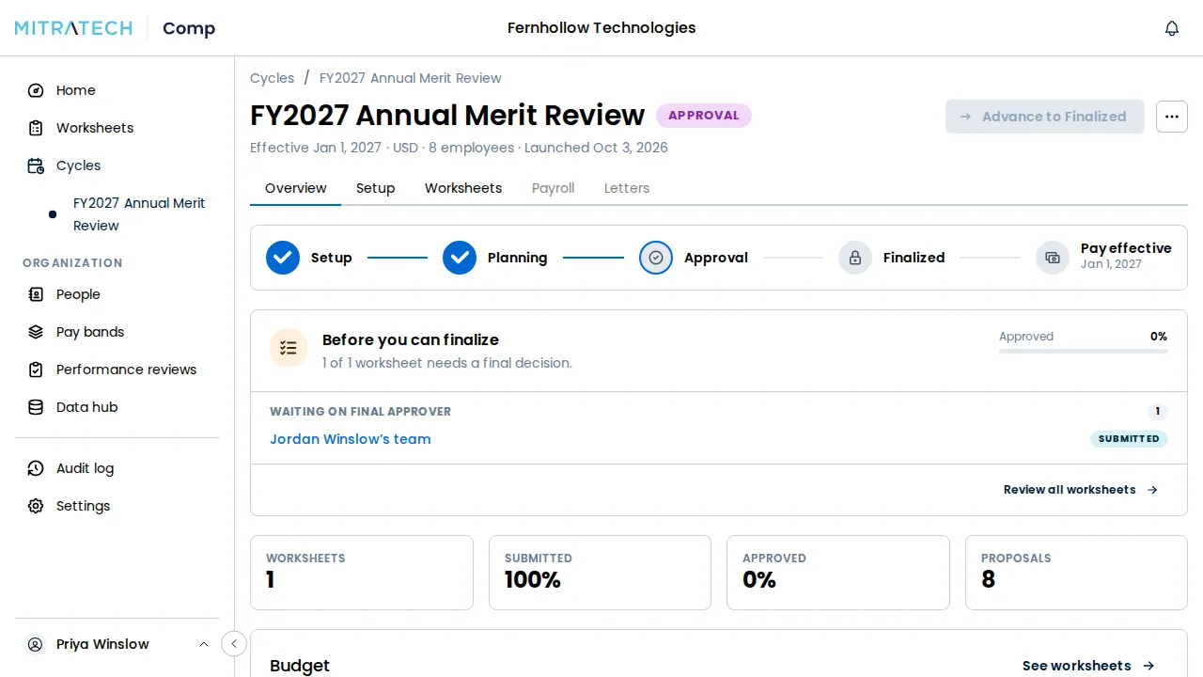Image resolution: width=1203 pixels, height=677 pixels.
Task: Click the Pay effective step icon
Action: [1053, 258]
